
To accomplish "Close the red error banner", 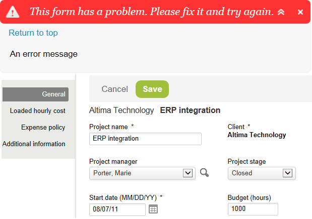I will tap(300, 12).
